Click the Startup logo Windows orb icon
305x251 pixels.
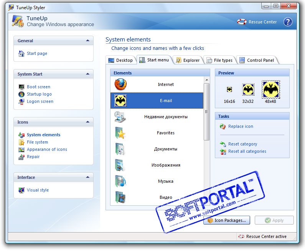pyautogui.click(x=21, y=94)
